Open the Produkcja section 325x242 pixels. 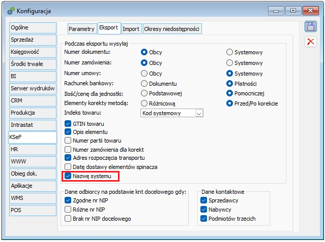tap(33, 113)
